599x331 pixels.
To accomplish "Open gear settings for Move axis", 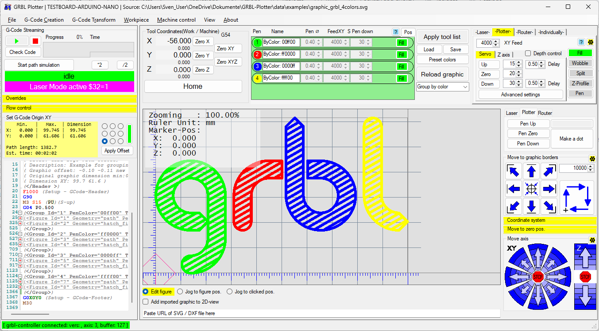I will 592,240.
